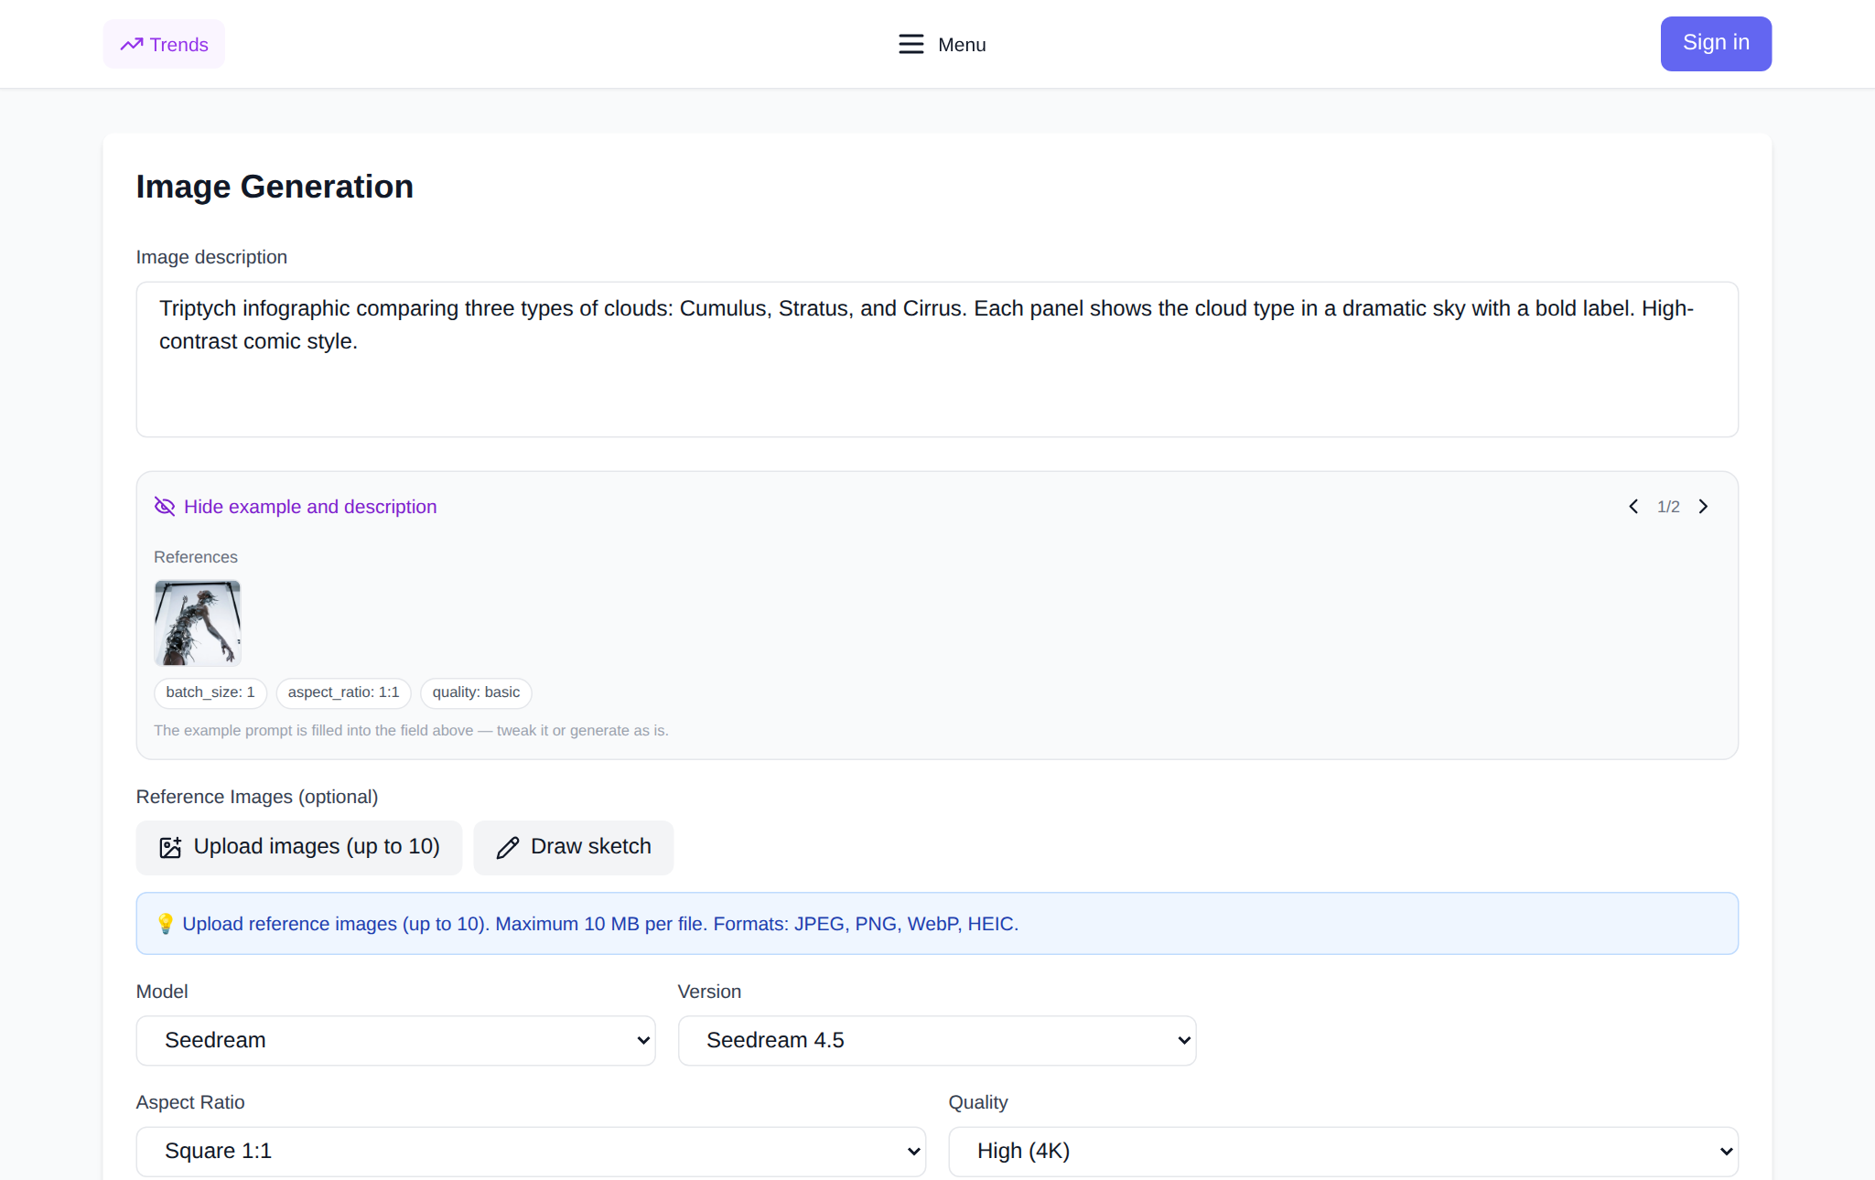Click the Sign in button
The width and height of the screenshot is (1875, 1180).
pos(1716,43)
